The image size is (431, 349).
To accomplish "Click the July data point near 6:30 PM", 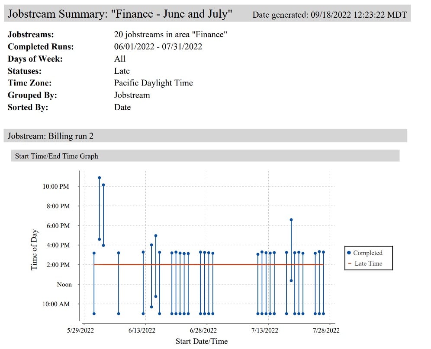I will pyautogui.click(x=291, y=220).
